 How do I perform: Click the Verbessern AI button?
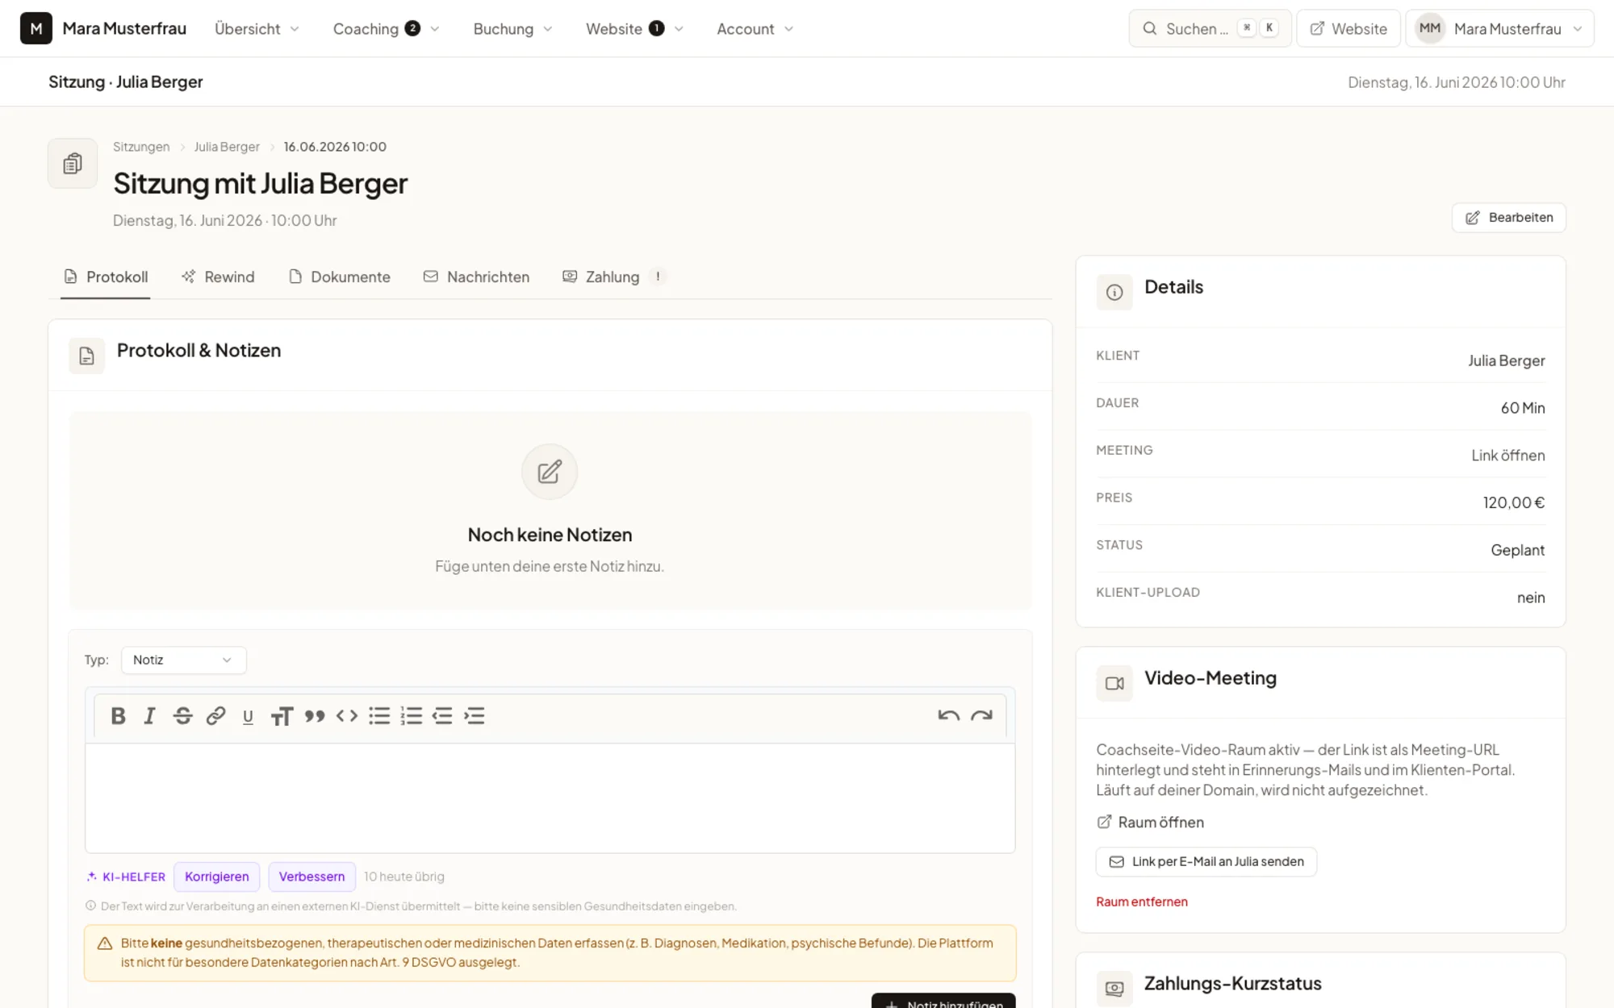point(312,877)
